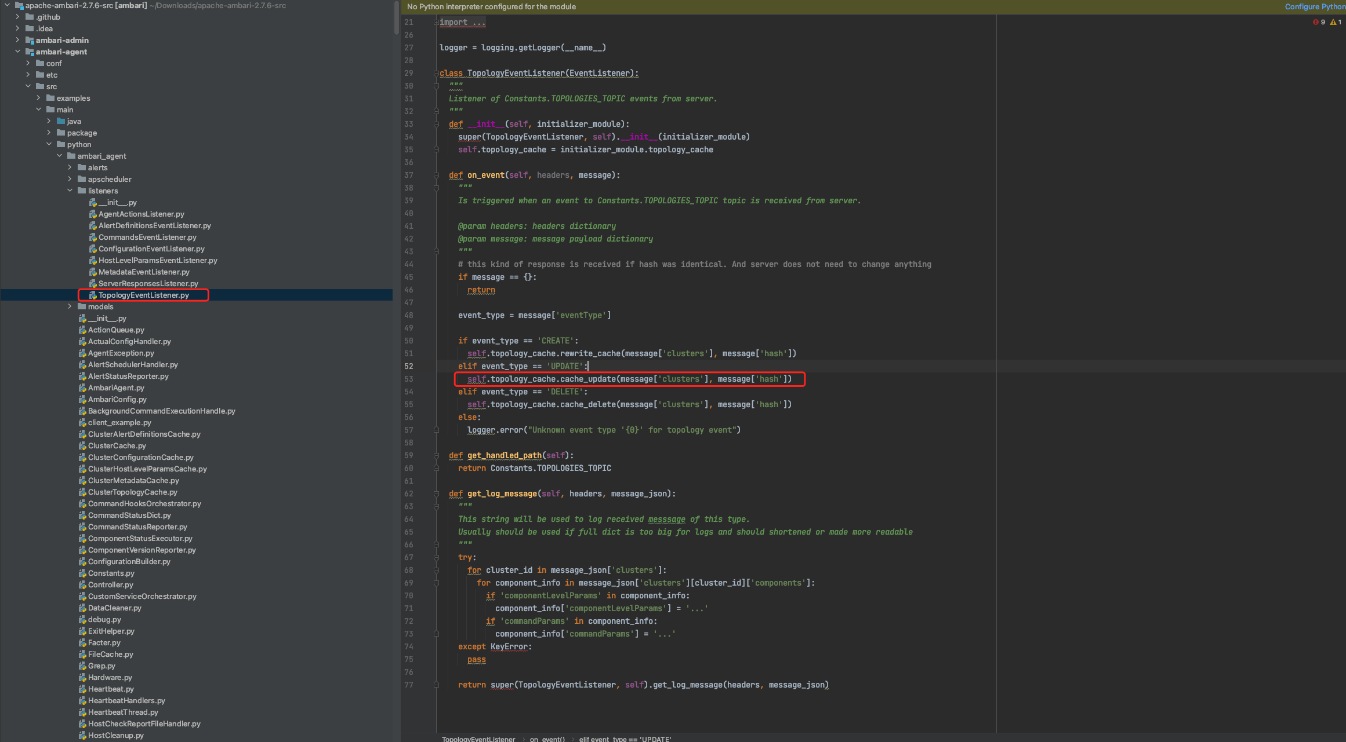
Task: Place cursor on the cache_delete call line
Action: tap(629, 404)
